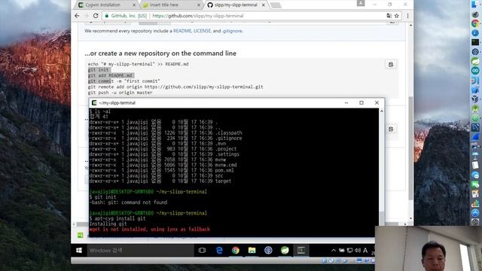Open Terminal from the macOS dock
The image size is (482, 271).
point(475,42)
